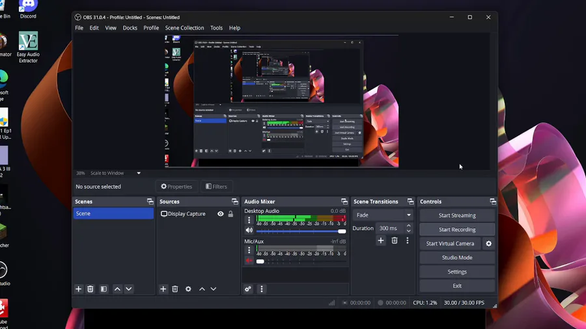Undock the Scene Transitions panel
586x329 pixels.
tap(410, 202)
